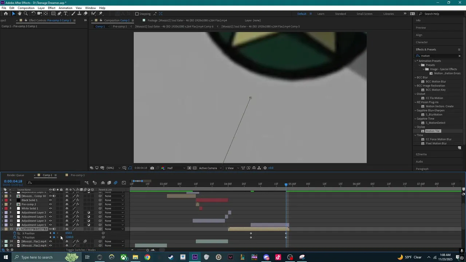
Task: Mute audio of Pre-comp 3 Comp 1
Action: click(x=54, y=229)
